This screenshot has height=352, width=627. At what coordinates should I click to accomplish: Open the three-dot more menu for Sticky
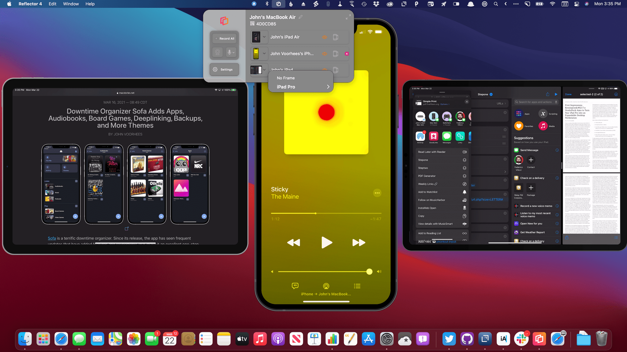[377, 193]
